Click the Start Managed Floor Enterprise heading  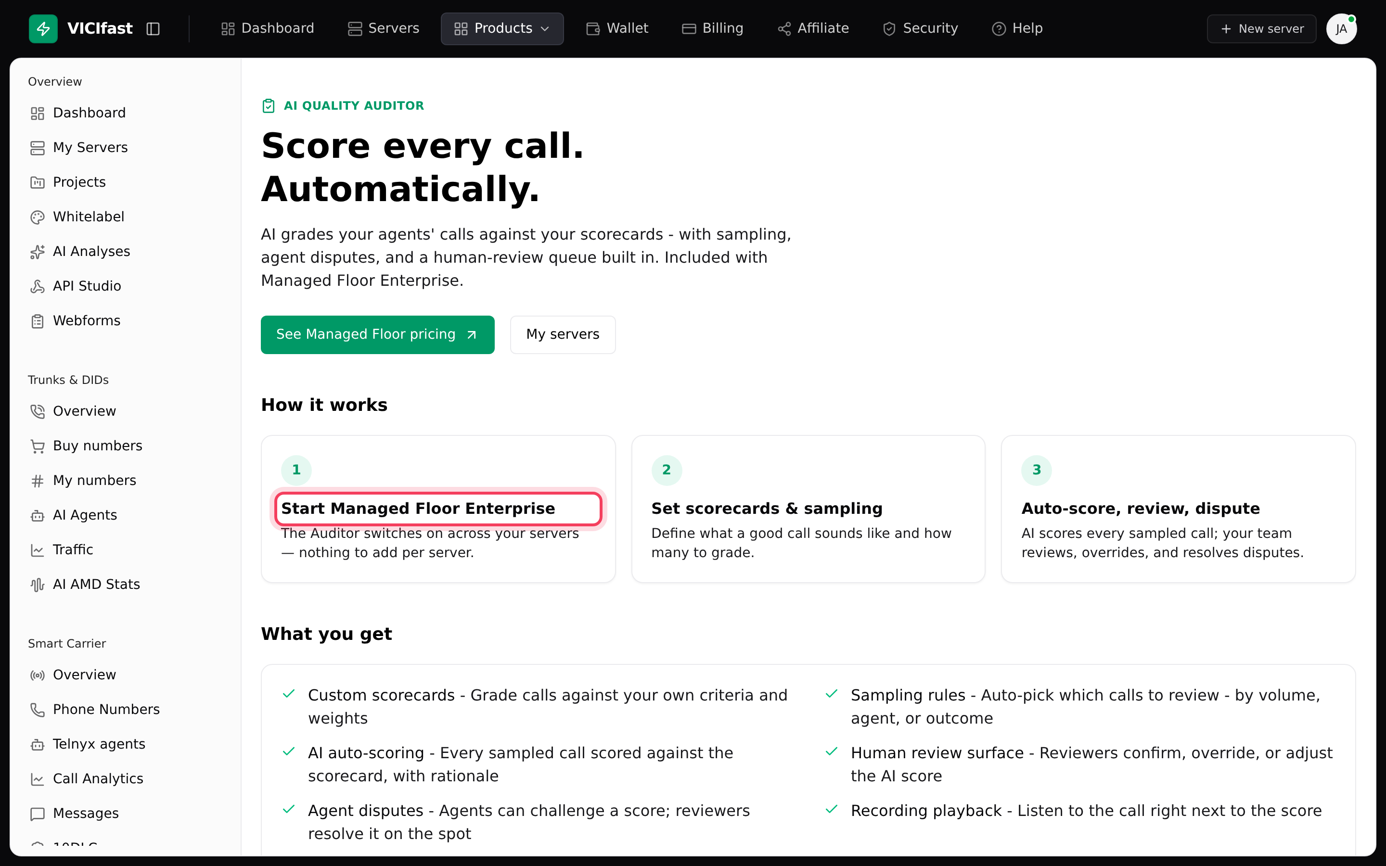tap(418, 509)
